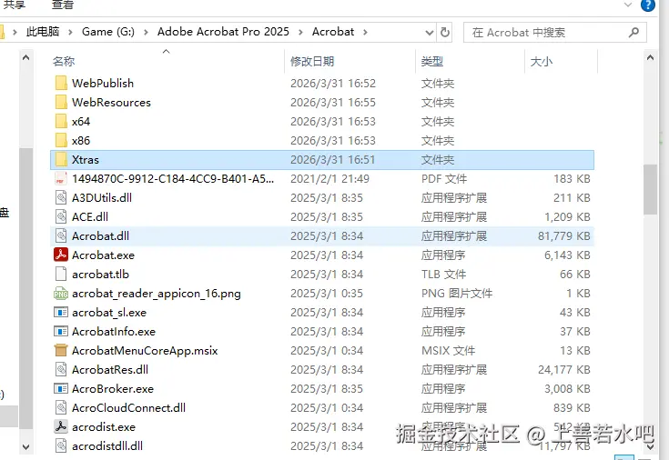Click the Xtras folder icon

click(x=61, y=160)
